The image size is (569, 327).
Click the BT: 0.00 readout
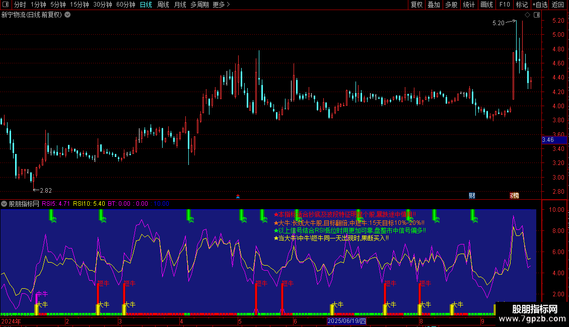pos(119,204)
